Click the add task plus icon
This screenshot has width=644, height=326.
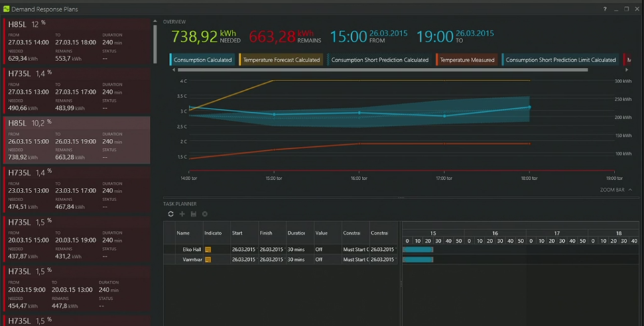pos(182,214)
